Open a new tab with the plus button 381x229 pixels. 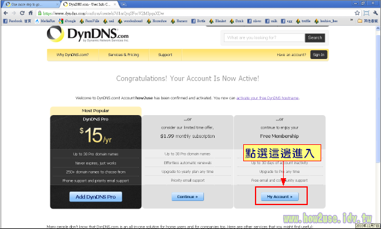(124, 4)
